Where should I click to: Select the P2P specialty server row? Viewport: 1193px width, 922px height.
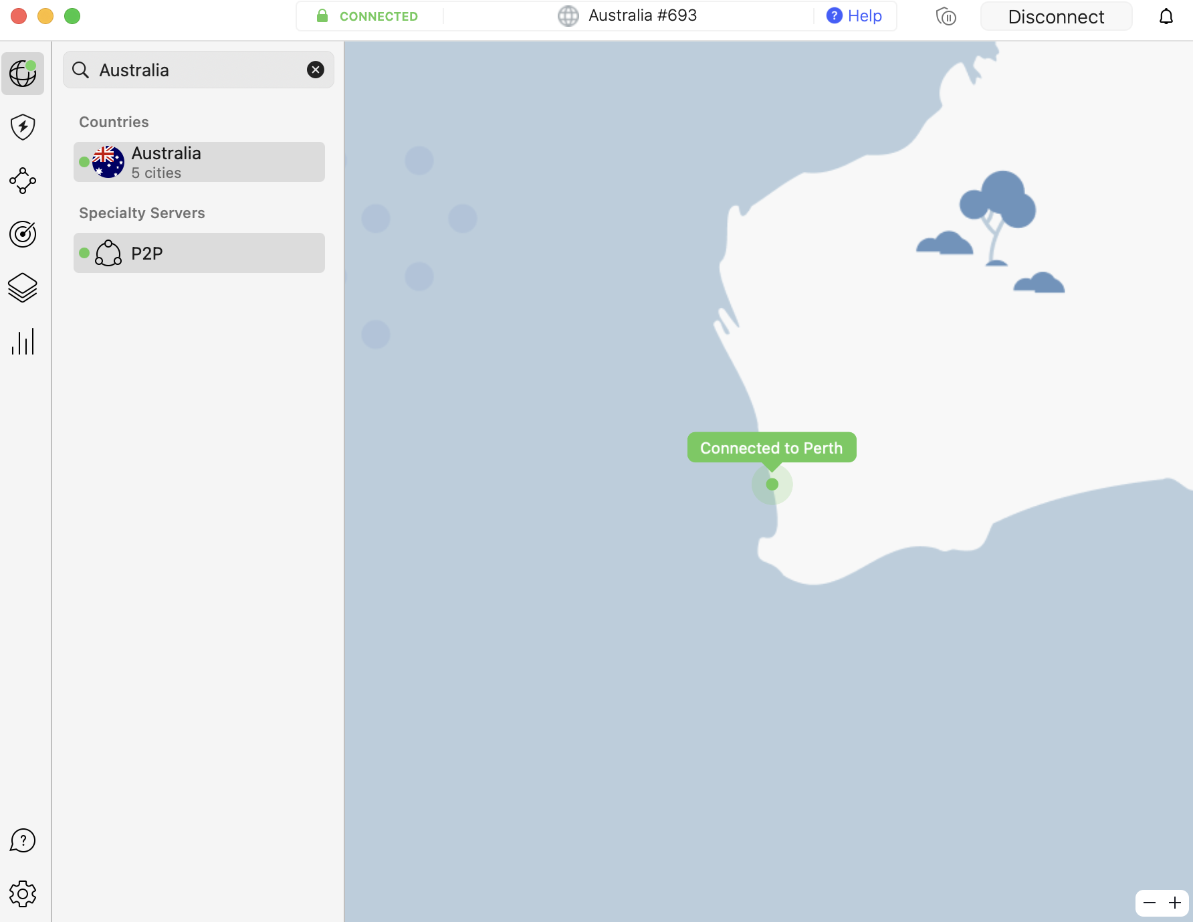point(199,253)
